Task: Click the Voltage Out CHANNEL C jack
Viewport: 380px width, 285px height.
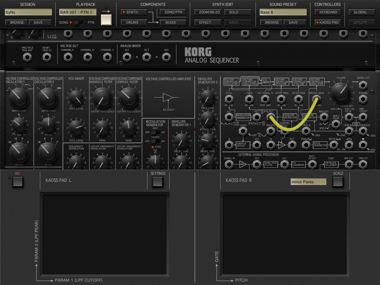Action: pyautogui.click(x=107, y=58)
